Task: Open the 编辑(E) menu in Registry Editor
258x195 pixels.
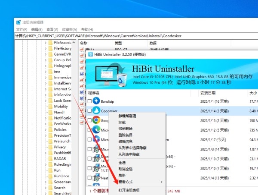Action: 37,30
